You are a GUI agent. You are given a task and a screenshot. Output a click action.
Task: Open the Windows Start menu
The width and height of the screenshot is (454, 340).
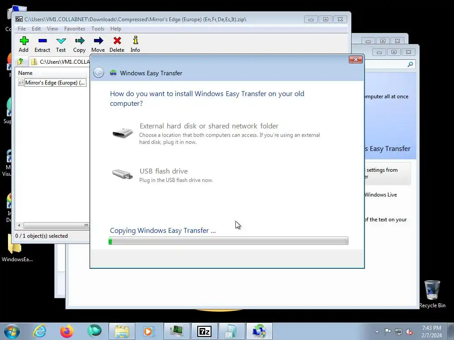point(12,331)
